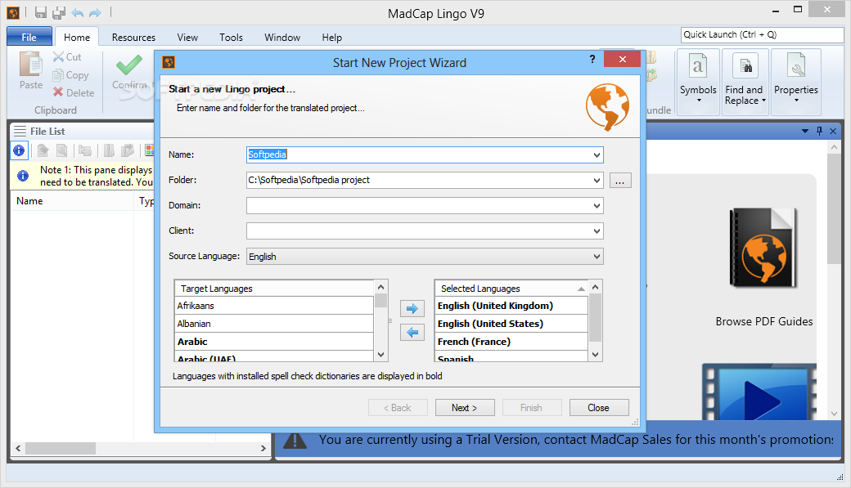Select Arabic in Target Languages list

pyautogui.click(x=274, y=342)
